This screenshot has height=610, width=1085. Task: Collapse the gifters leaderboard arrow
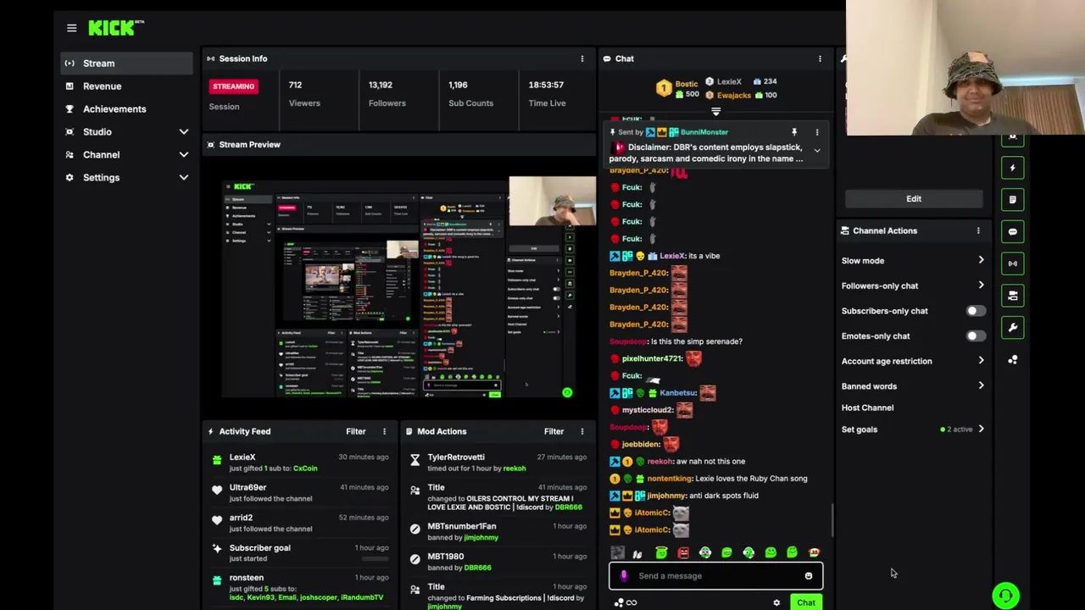coord(715,111)
